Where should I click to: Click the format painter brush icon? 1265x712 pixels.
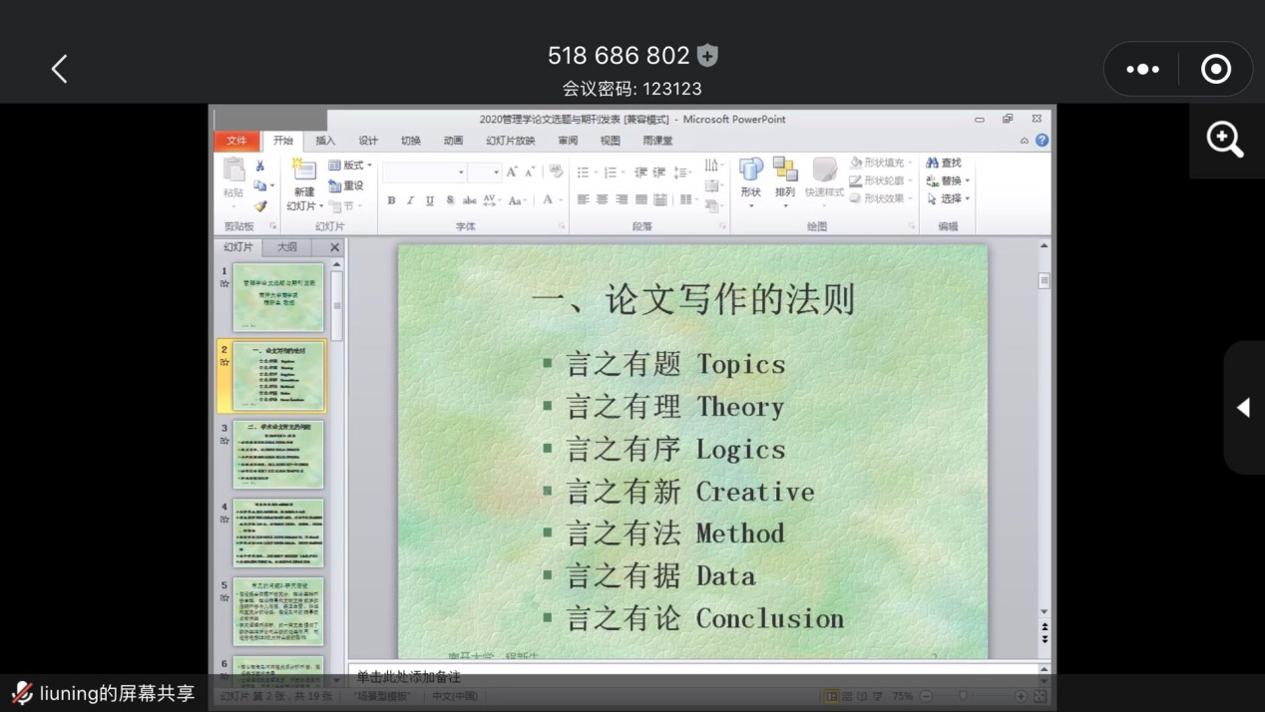(259, 205)
